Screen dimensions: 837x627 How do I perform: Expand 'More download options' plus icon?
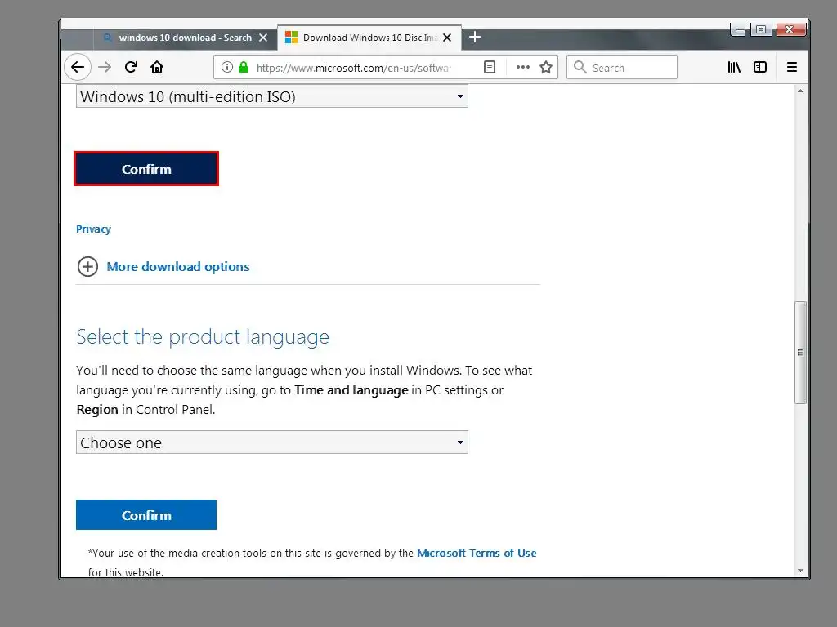tap(87, 267)
